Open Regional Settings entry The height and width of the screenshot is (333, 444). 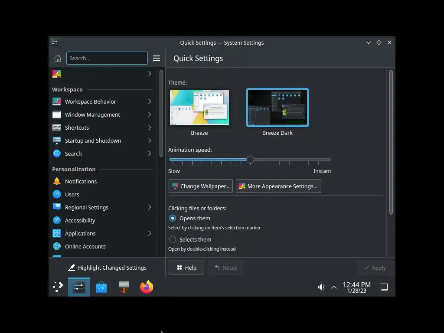pos(102,207)
